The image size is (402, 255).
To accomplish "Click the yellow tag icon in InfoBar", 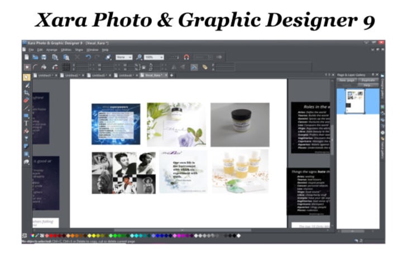I will pyautogui.click(x=204, y=67).
